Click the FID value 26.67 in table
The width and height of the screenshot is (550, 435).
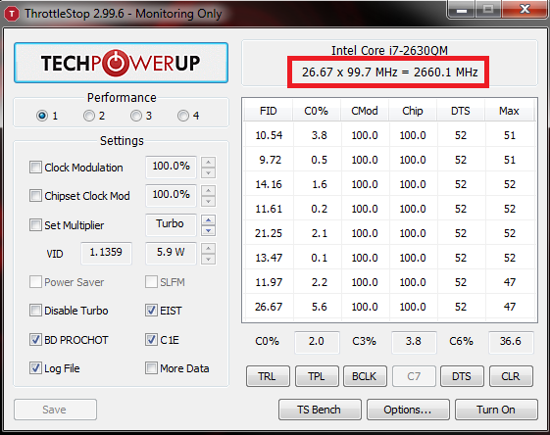(x=269, y=307)
